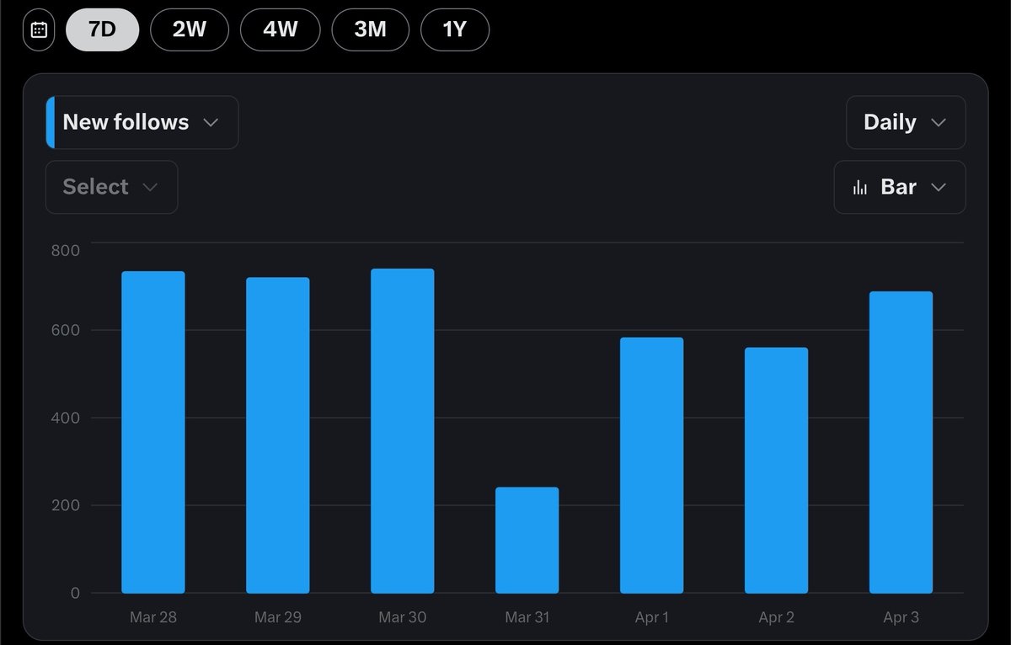Click the Mar 30 axis label
This screenshot has height=645, width=1011.
coord(403,617)
